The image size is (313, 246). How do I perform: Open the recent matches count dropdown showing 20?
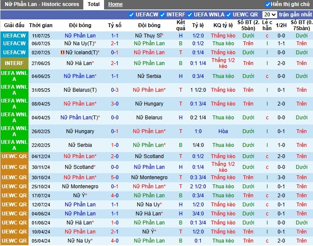[x=270, y=15]
